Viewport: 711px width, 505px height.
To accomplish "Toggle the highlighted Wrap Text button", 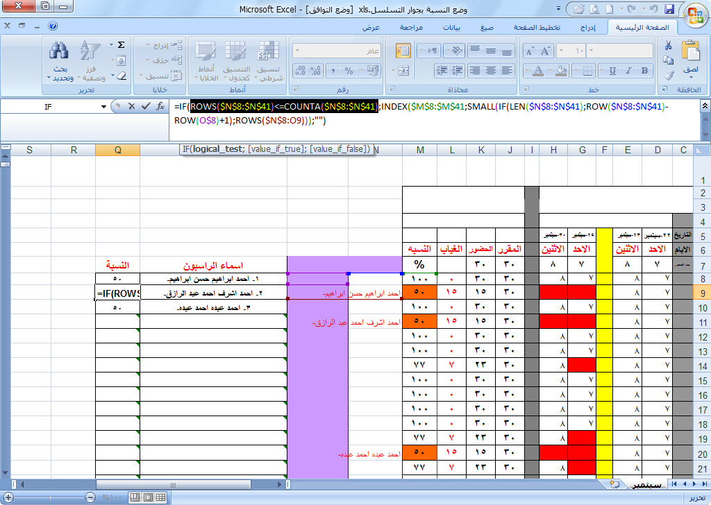I will [x=403, y=51].
